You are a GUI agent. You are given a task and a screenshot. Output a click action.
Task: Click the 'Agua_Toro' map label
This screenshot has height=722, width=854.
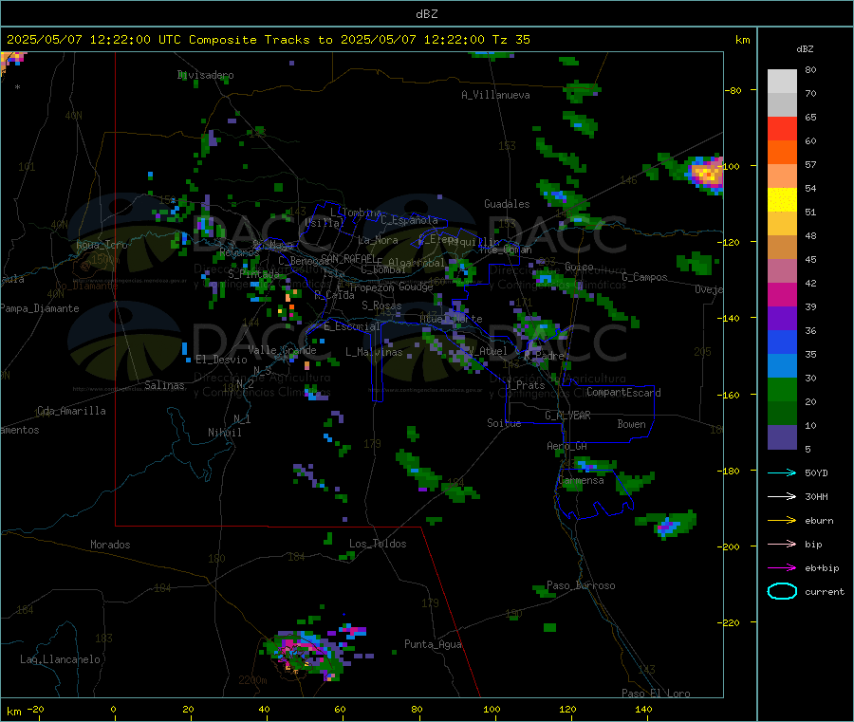tap(102, 245)
